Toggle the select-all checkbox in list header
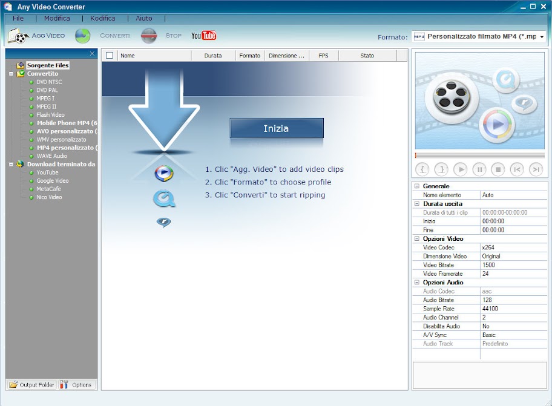Image resolution: width=552 pixels, height=406 pixels. tap(110, 56)
